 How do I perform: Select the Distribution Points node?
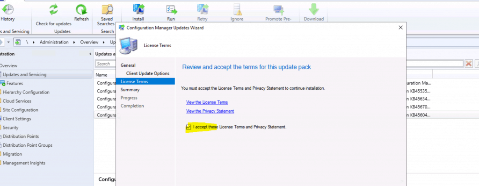pyautogui.click(x=21, y=136)
